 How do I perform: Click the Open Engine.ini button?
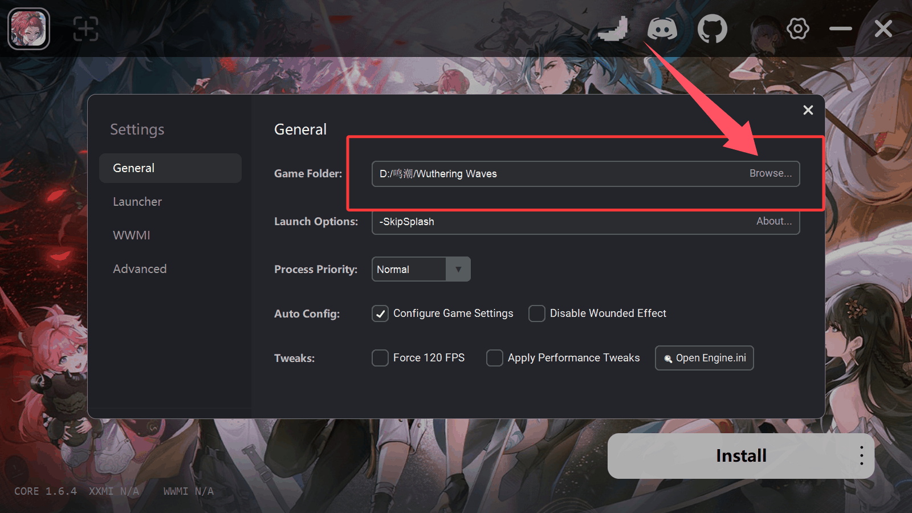coord(705,358)
